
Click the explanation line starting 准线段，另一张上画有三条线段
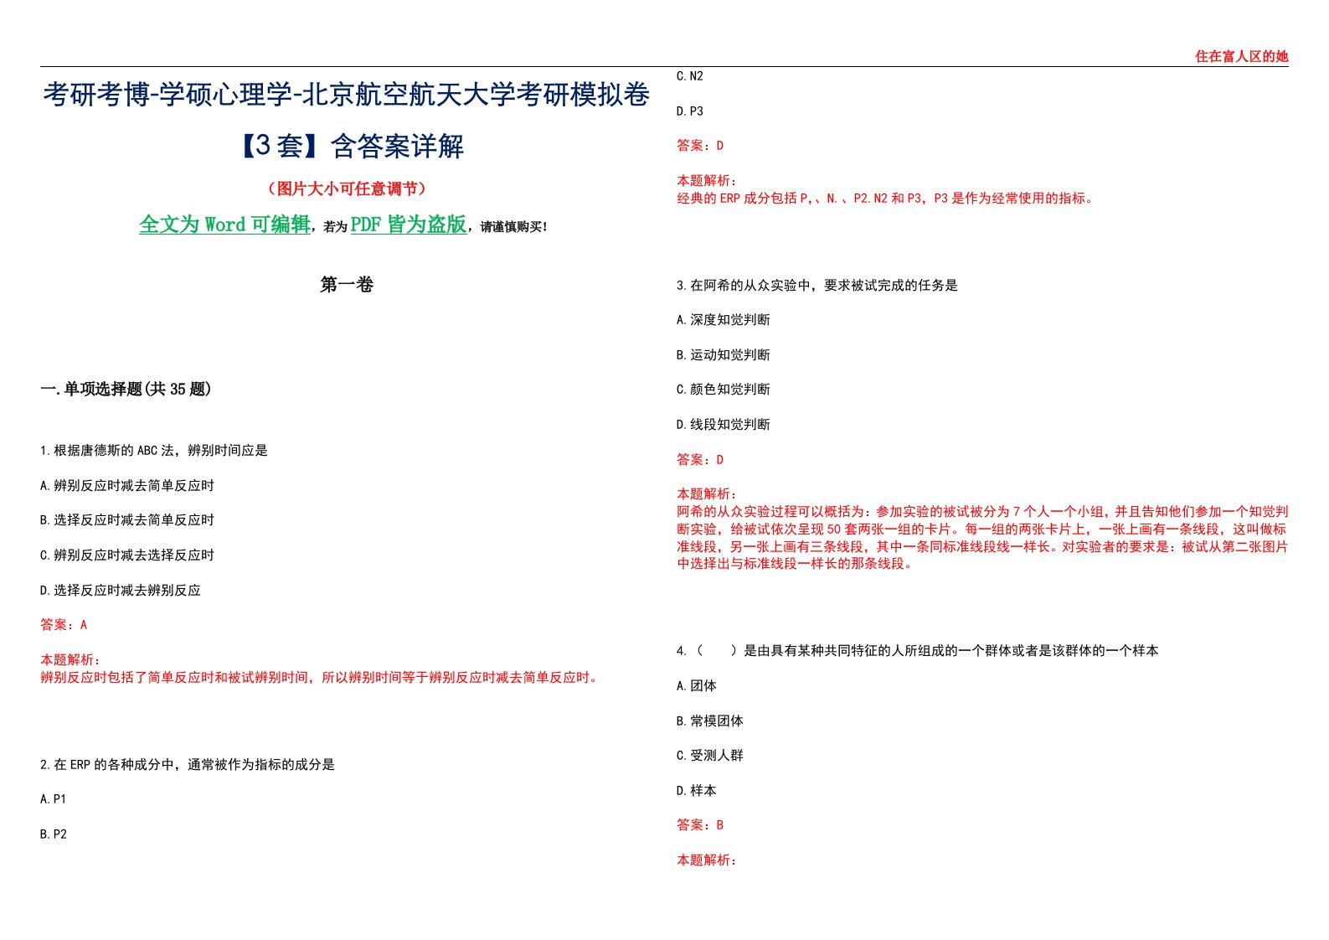982,547
